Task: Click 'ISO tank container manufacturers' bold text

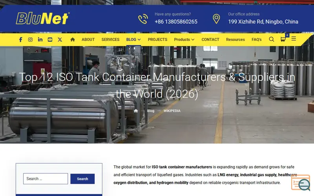Action: [x=182, y=167]
